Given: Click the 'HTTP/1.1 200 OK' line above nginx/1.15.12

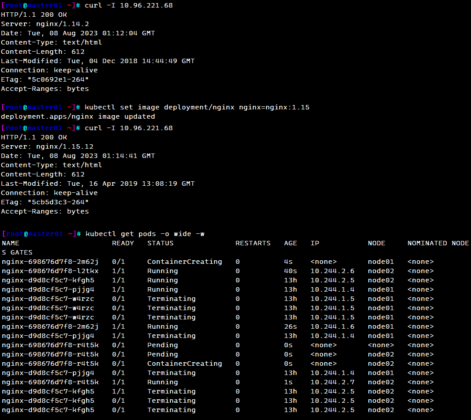Looking at the screenshot, I should [34, 137].
